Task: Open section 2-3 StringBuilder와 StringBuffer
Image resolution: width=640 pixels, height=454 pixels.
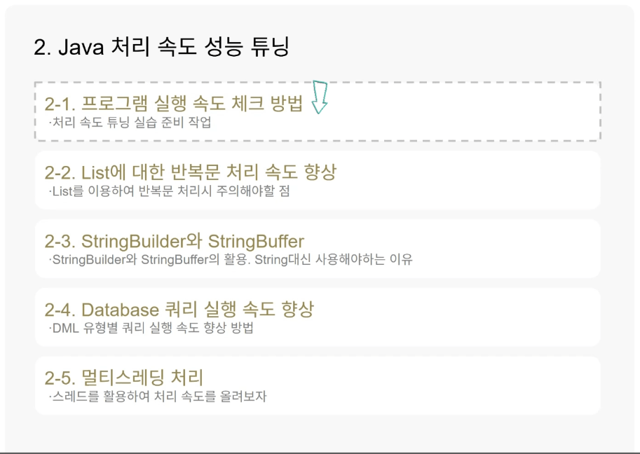Action: tap(175, 241)
